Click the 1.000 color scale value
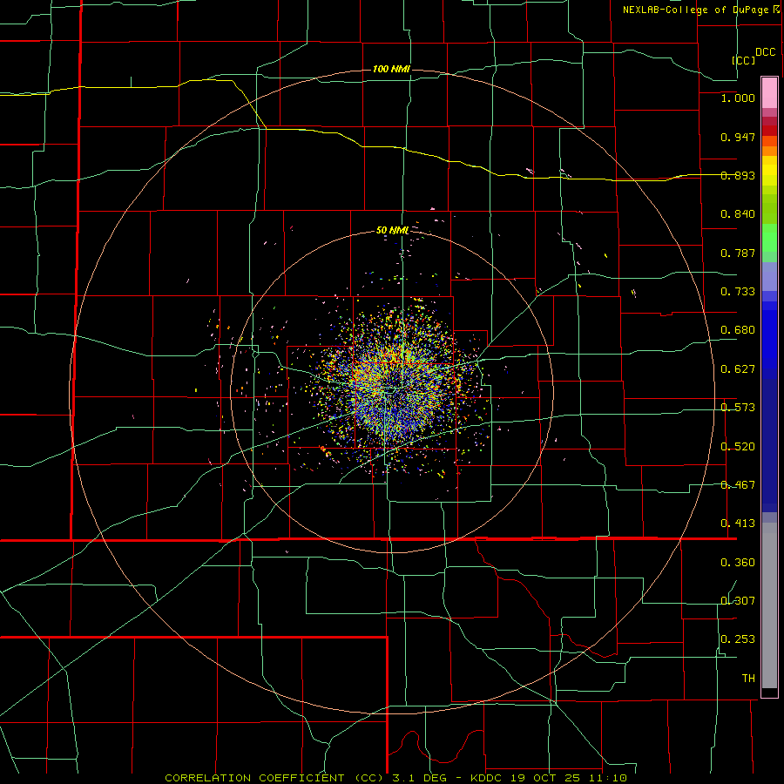Screen dimensions: 784x784 tap(738, 98)
